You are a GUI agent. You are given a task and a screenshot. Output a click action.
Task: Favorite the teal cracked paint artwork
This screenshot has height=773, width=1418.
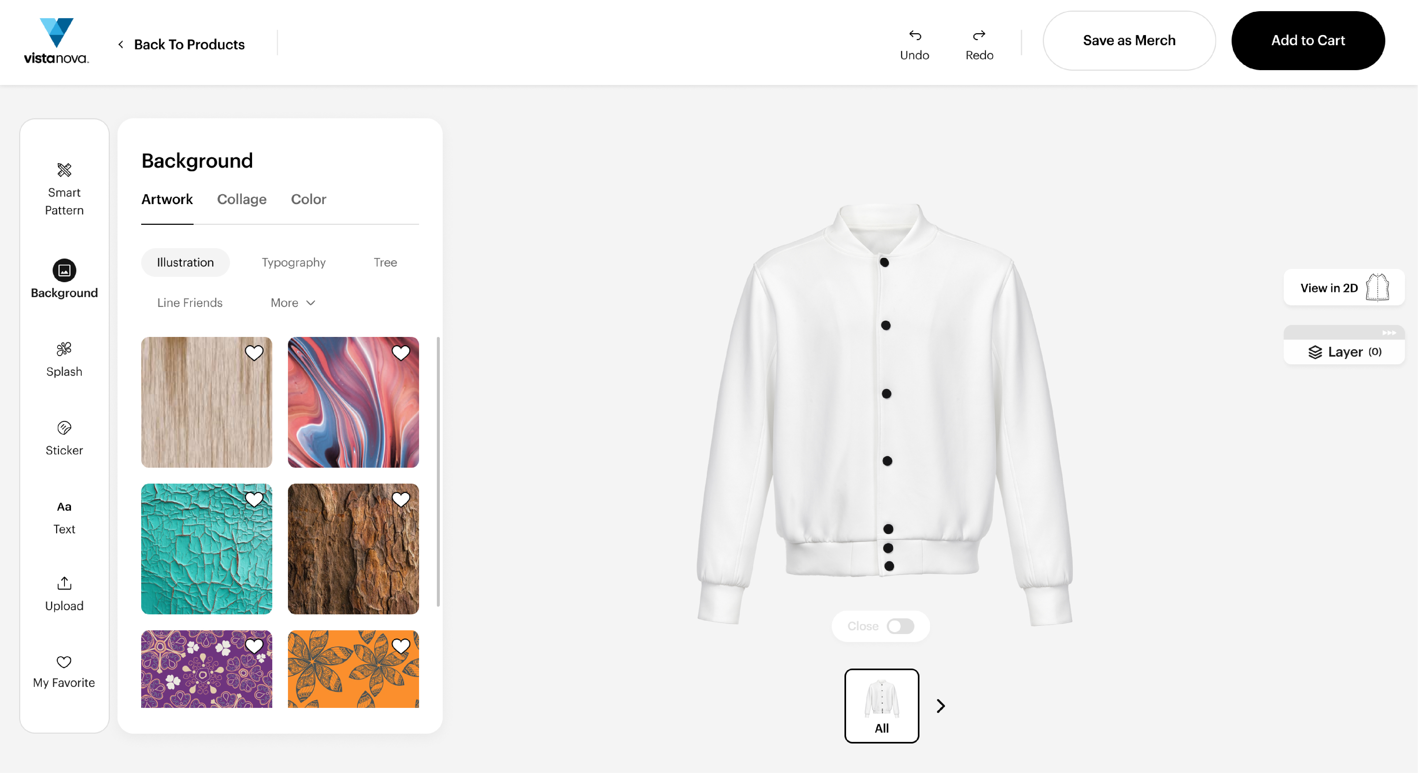pyautogui.click(x=254, y=500)
